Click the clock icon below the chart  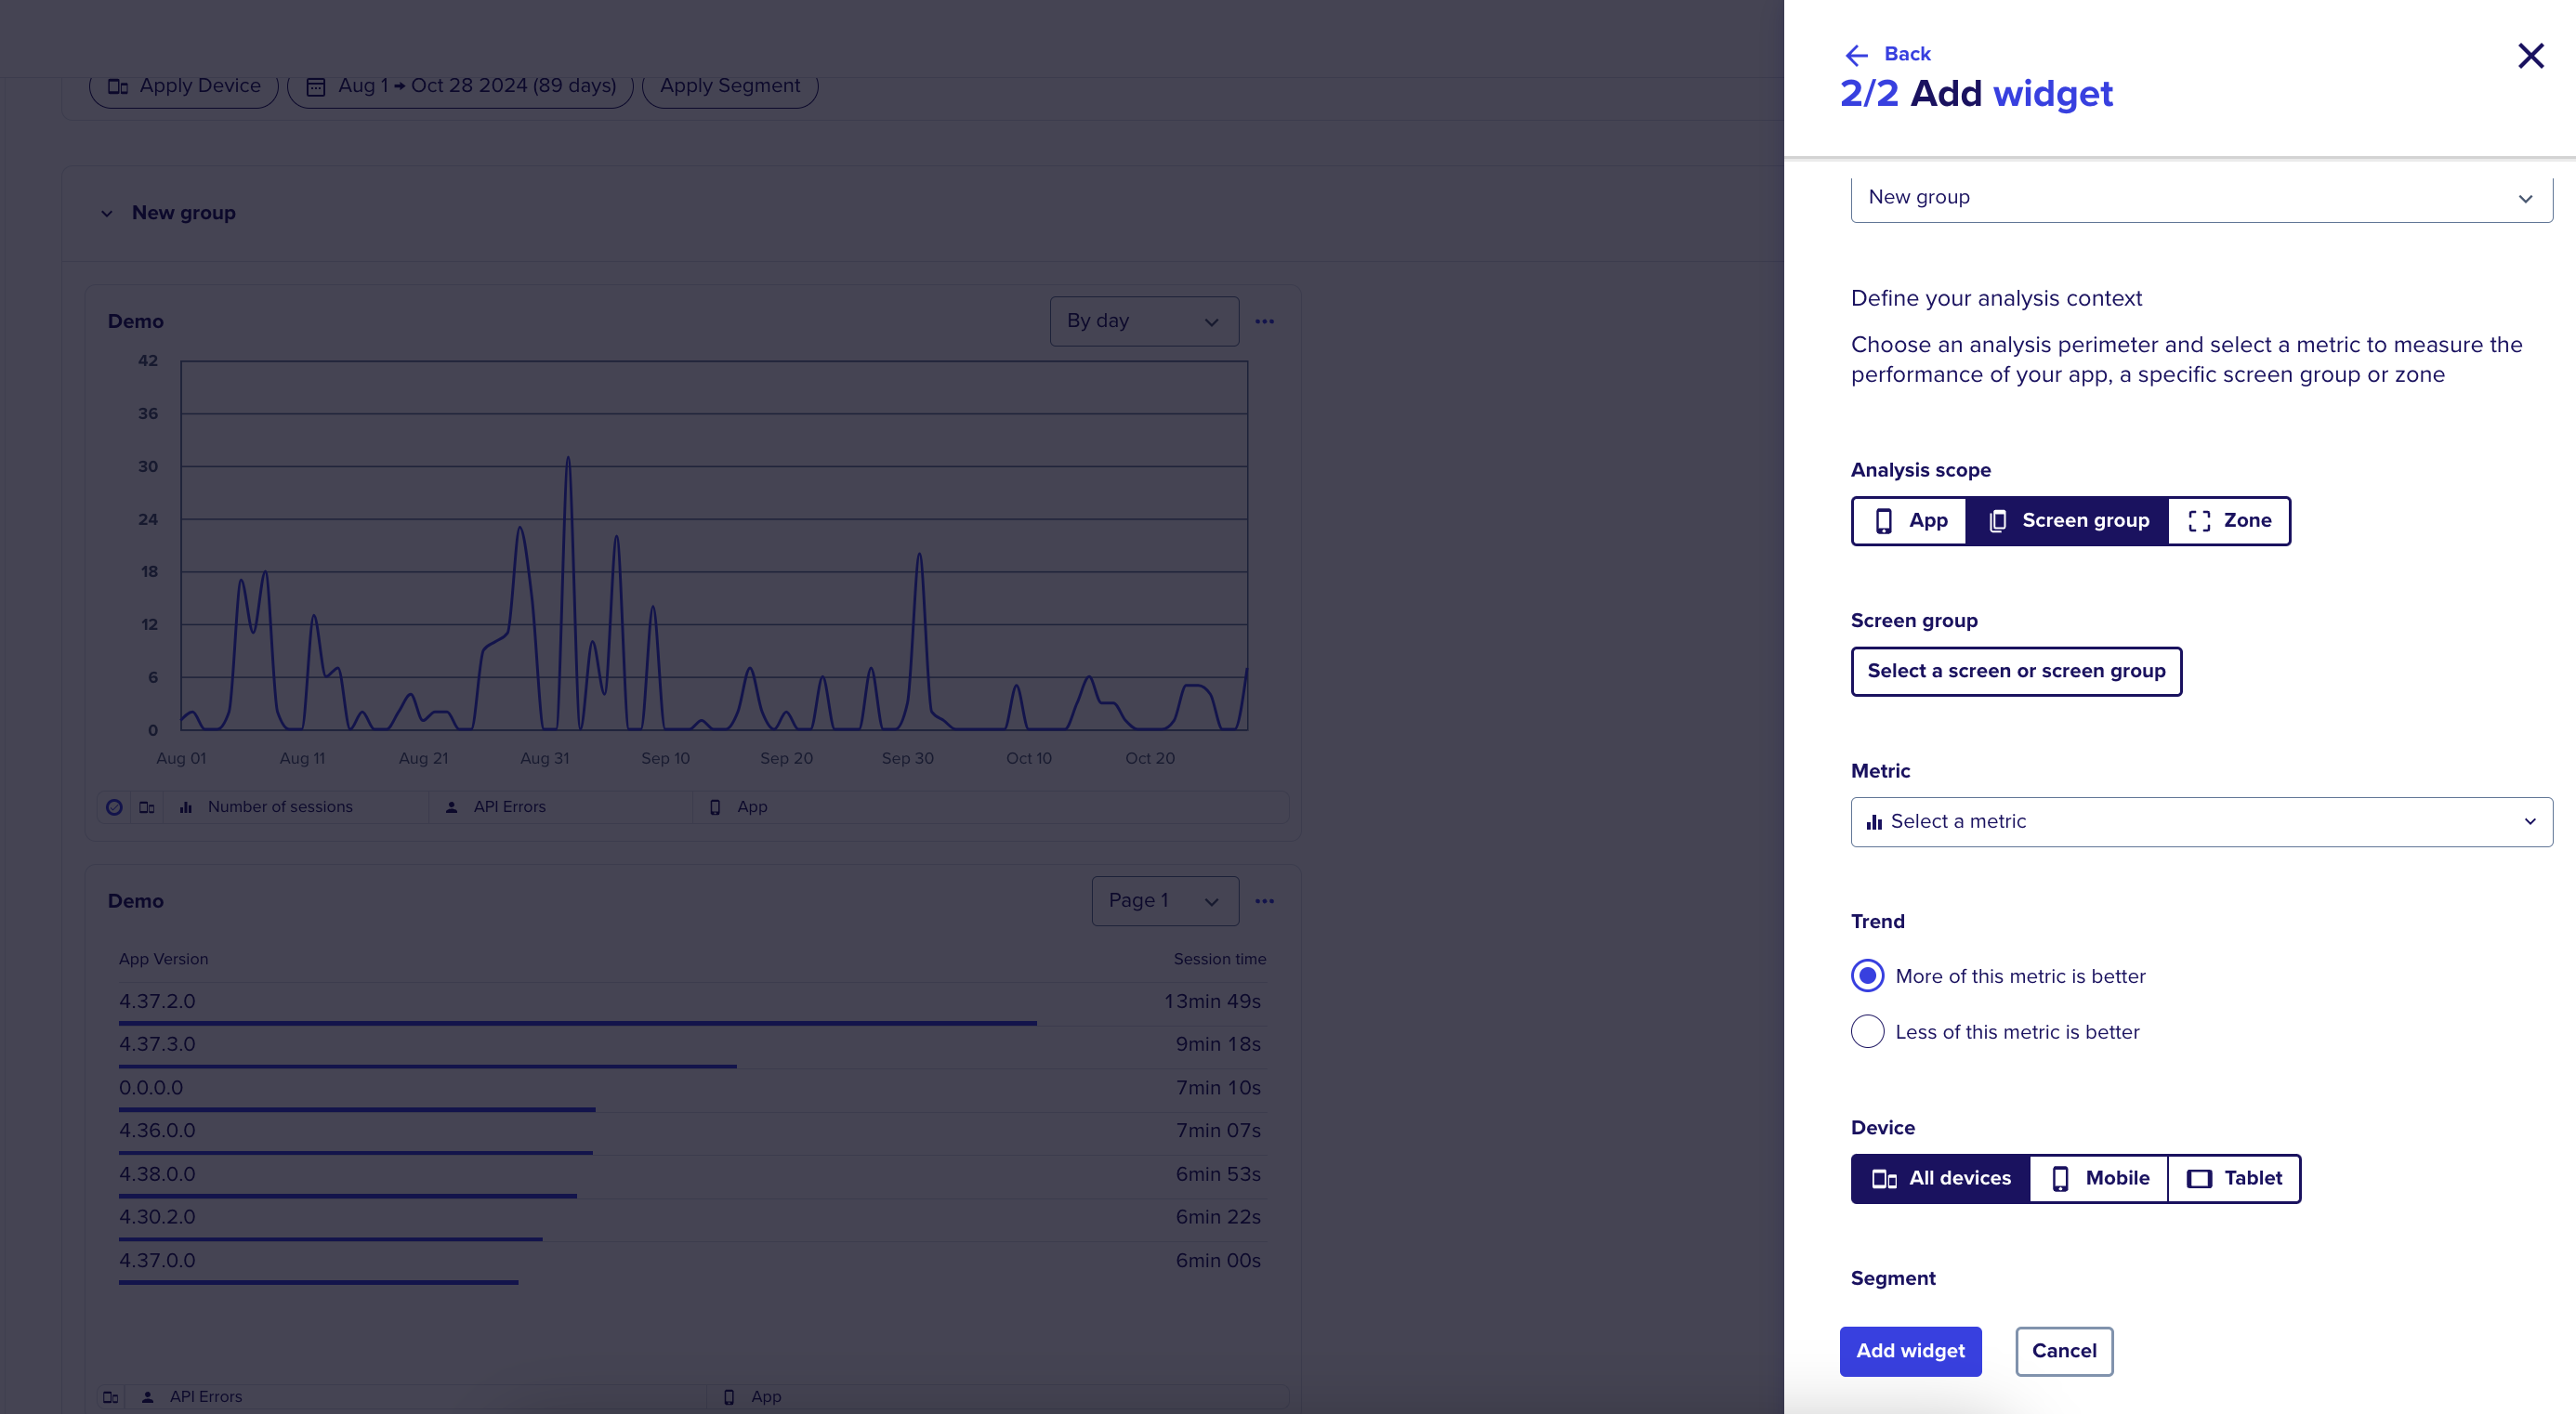coord(114,807)
